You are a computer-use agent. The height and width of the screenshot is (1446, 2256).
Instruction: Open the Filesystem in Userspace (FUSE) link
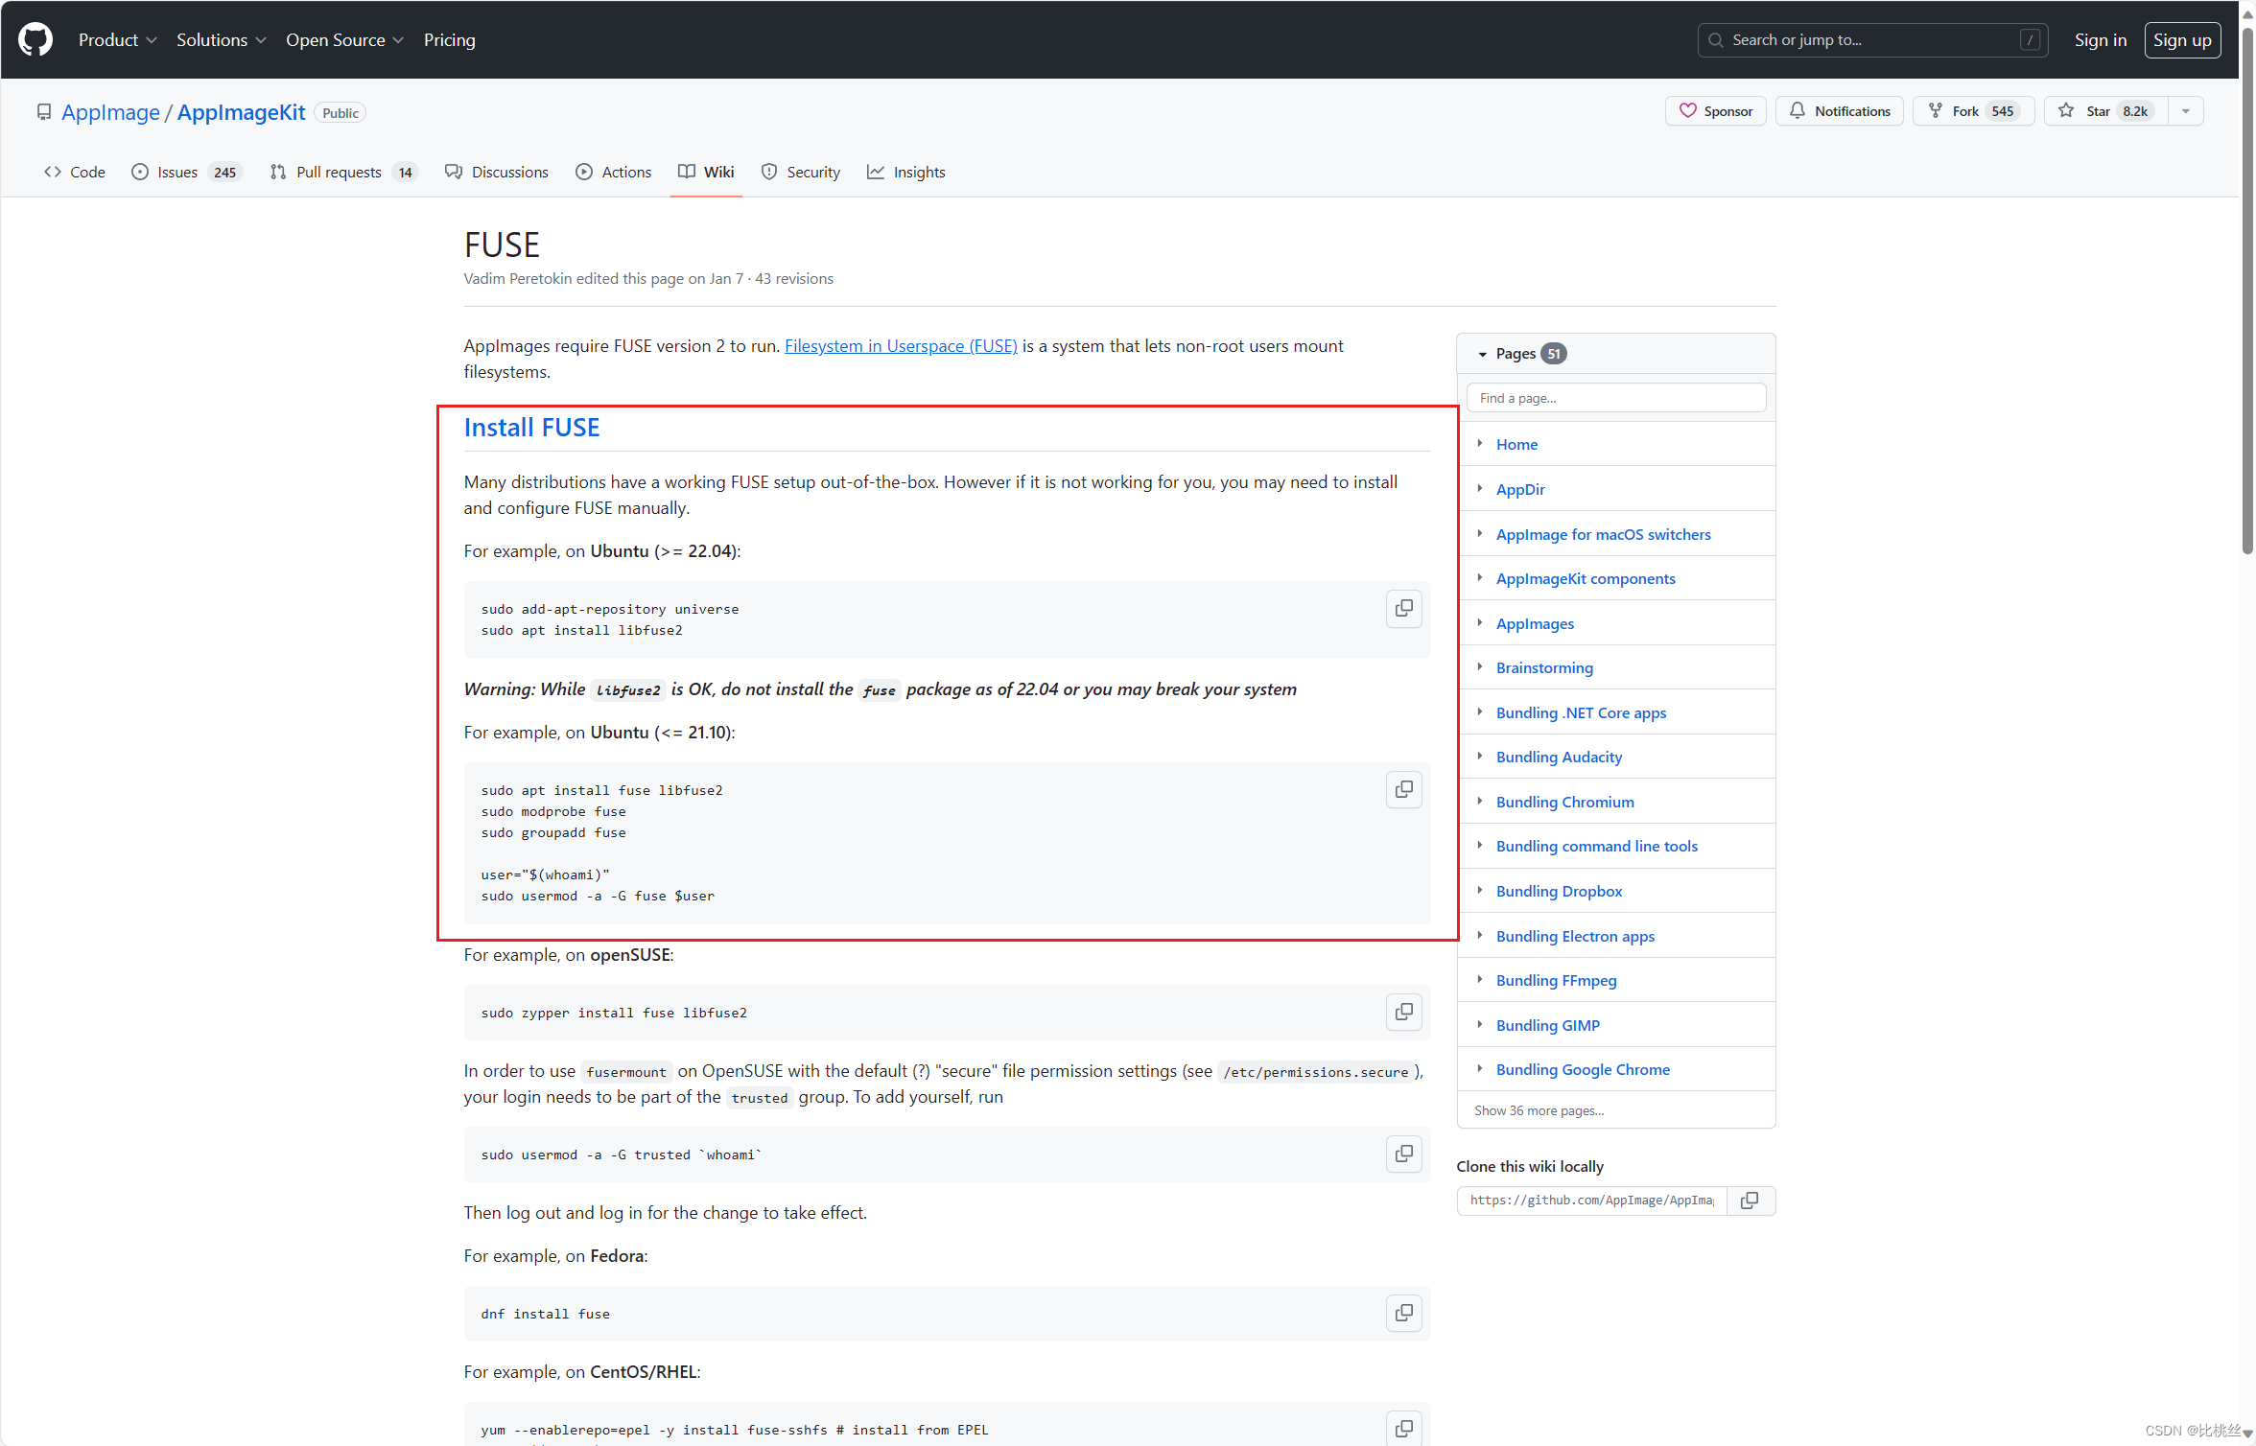tap(900, 346)
